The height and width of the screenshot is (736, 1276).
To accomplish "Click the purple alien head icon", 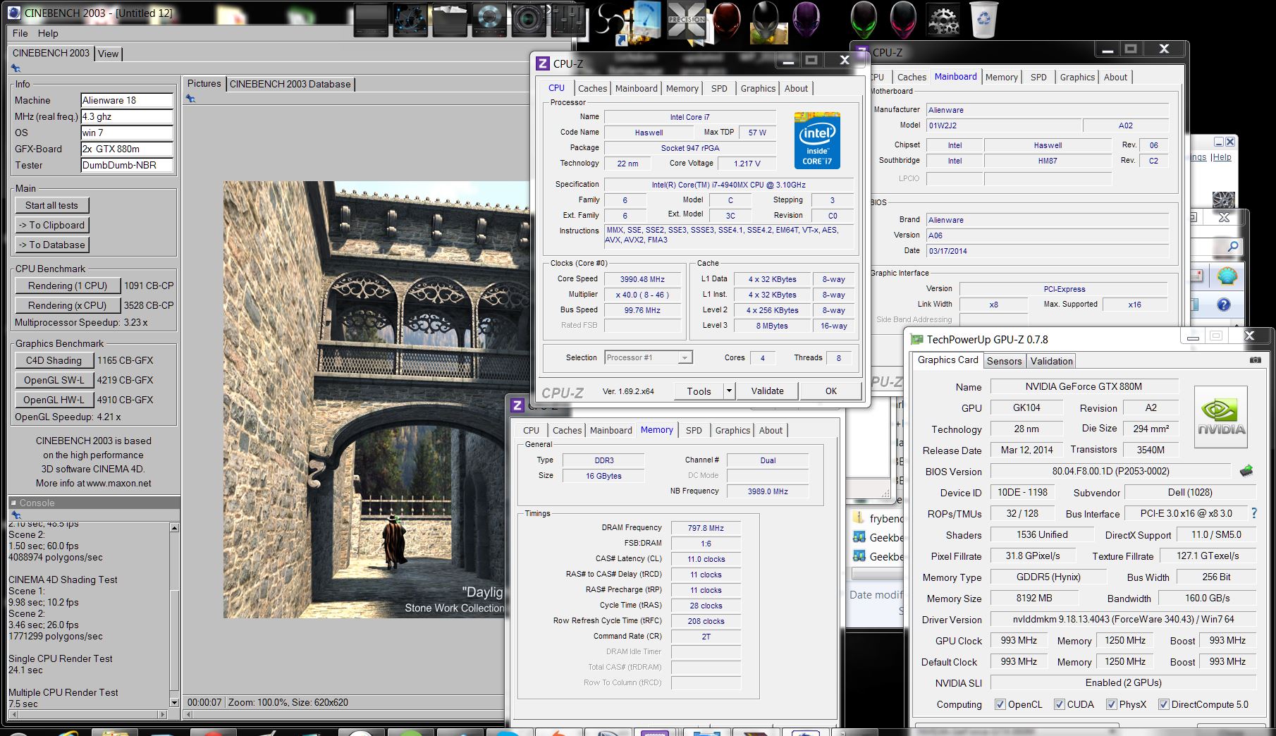I will click(806, 19).
